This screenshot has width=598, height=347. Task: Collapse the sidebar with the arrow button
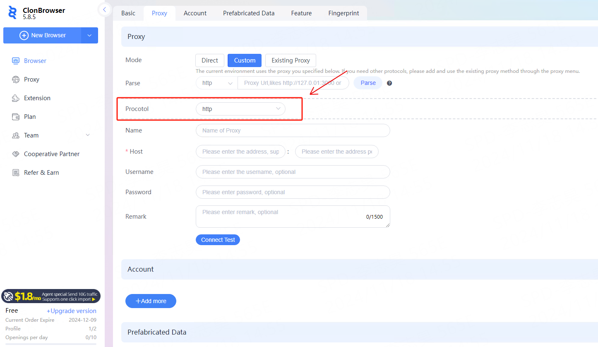[x=104, y=10]
